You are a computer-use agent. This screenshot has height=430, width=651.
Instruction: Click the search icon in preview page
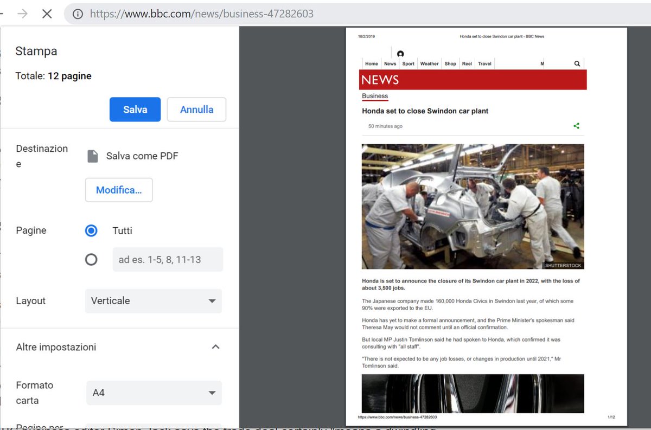click(x=577, y=63)
